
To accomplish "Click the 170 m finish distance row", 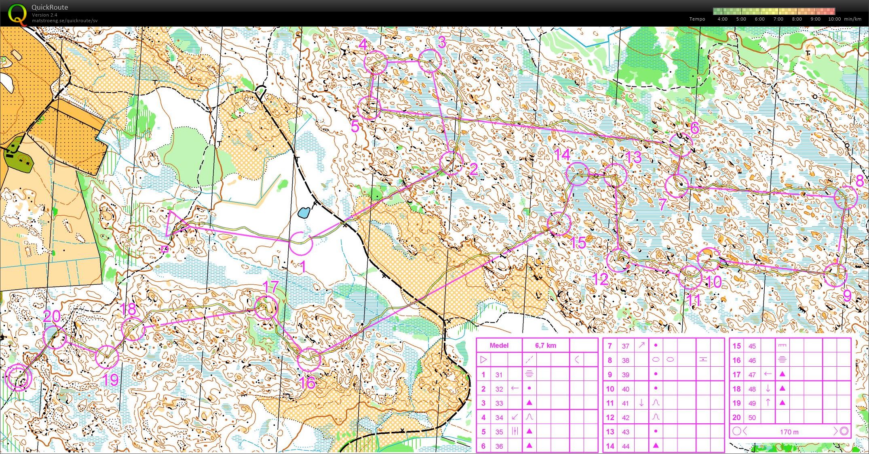I will (x=790, y=431).
